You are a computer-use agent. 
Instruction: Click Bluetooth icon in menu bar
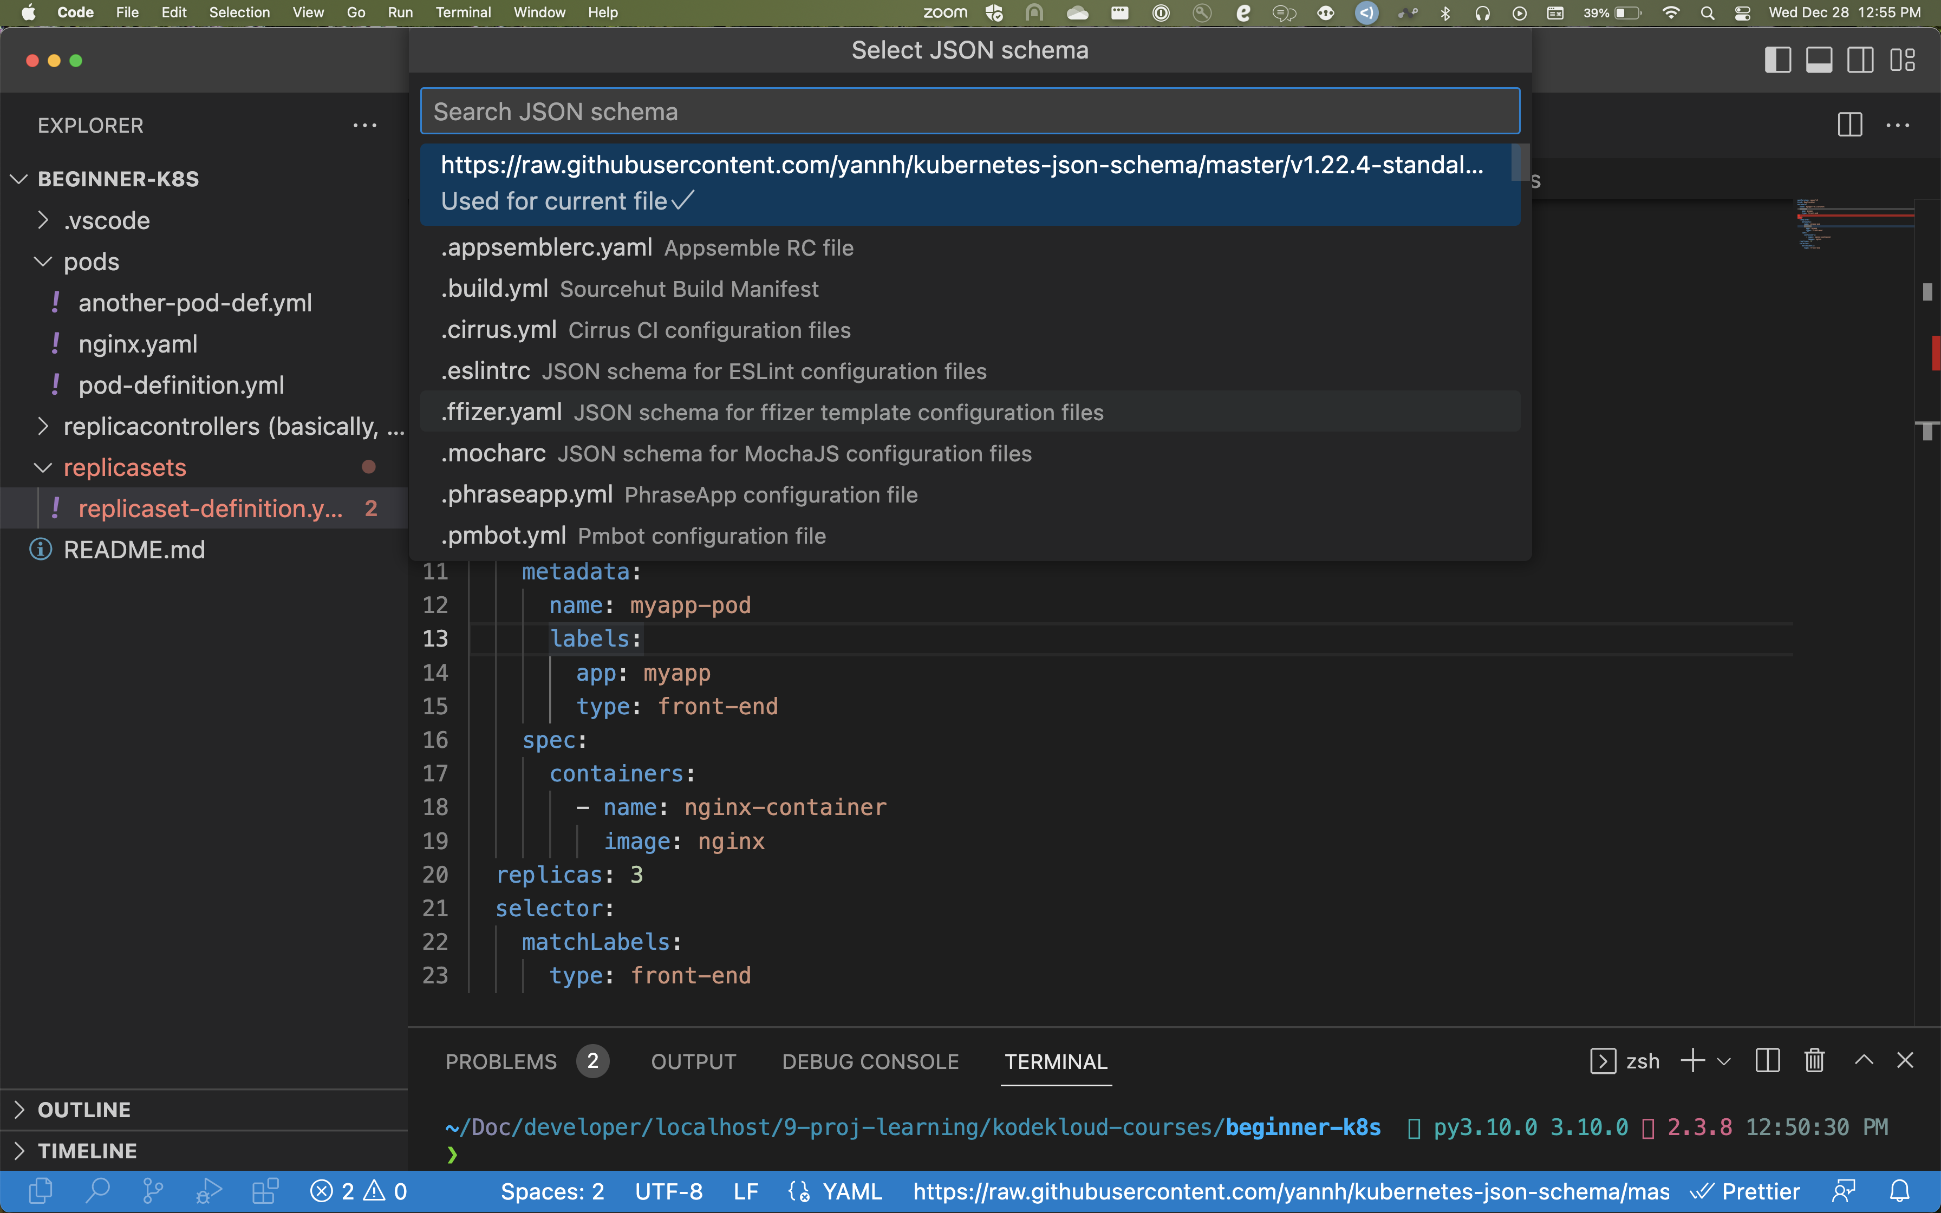pos(1445,13)
